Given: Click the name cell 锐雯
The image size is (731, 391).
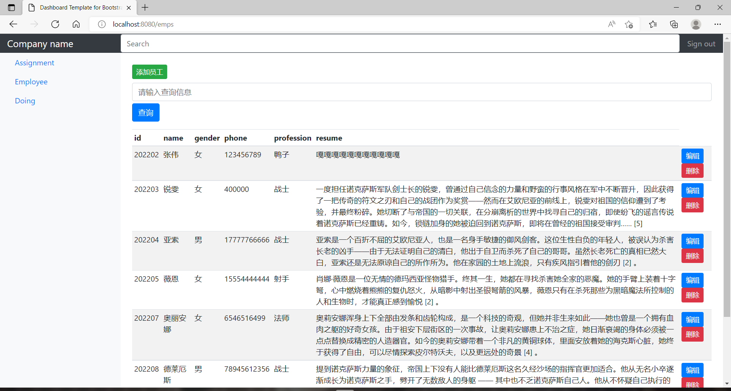Looking at the screenshot, I should point(171,189).
